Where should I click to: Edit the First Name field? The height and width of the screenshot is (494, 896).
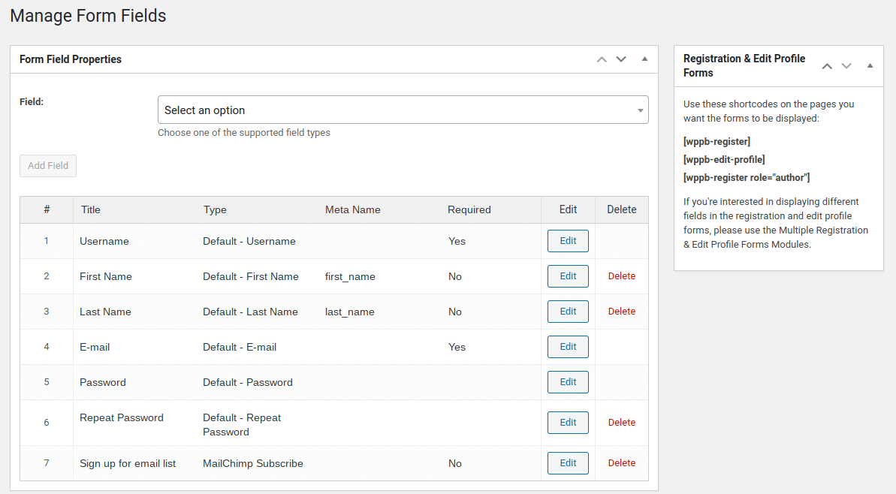pyautogui.click(x=568, y=276)
